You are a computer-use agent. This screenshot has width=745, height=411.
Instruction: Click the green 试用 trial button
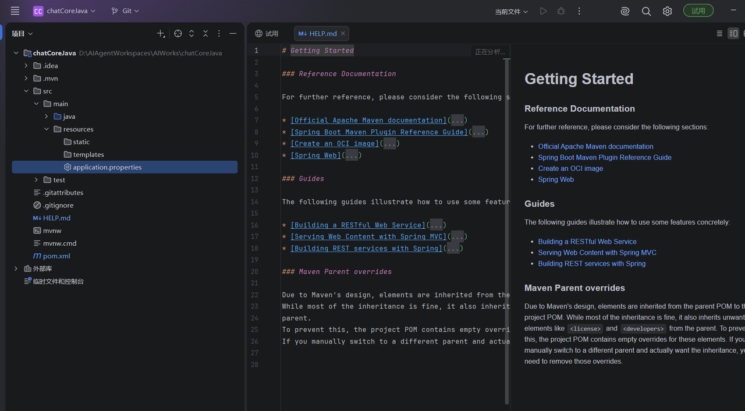click(698, 11)
